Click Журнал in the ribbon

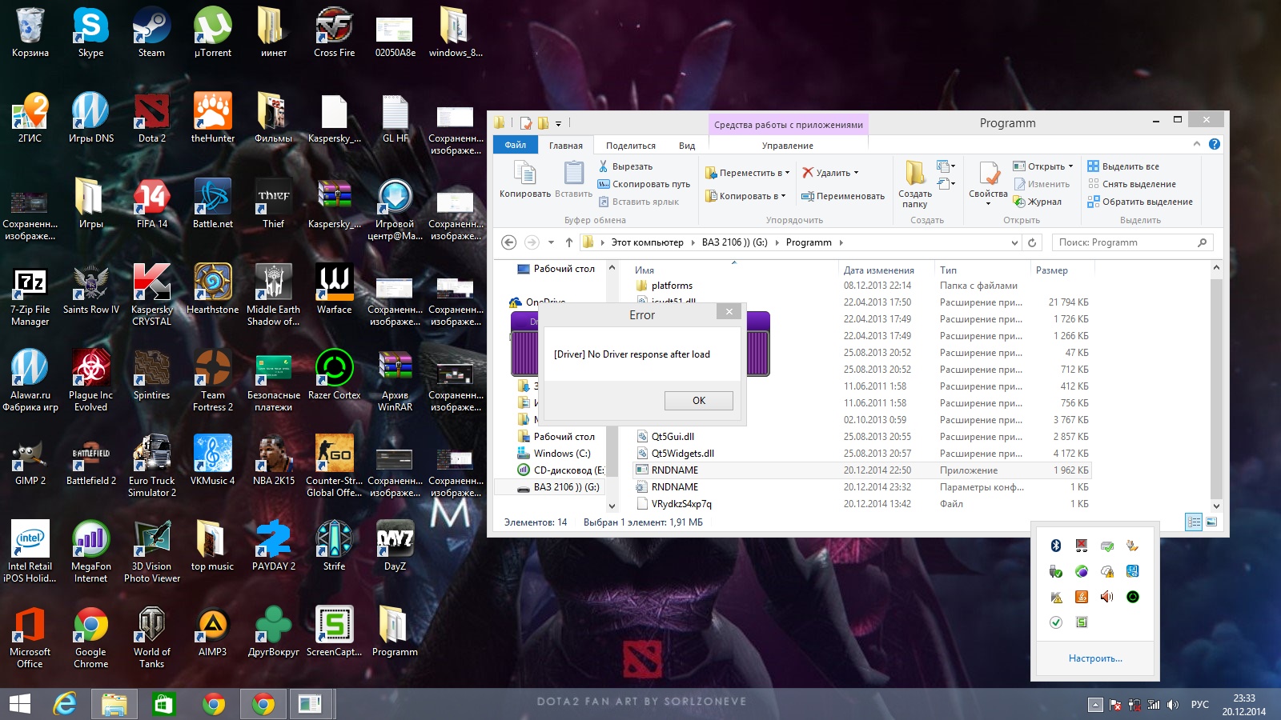click(x=1038, y=202)
